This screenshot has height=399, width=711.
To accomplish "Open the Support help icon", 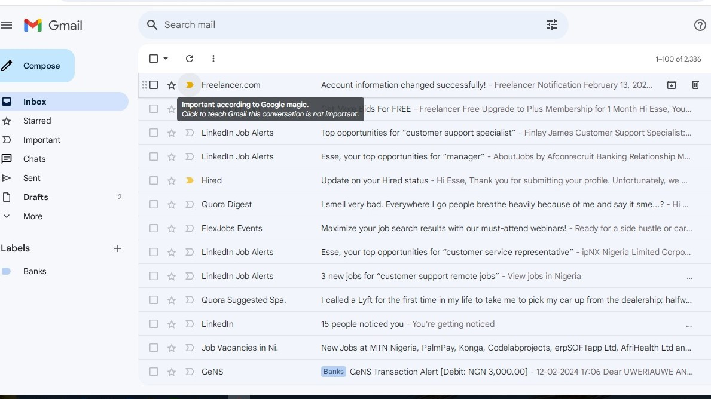I will pos(700,25).
